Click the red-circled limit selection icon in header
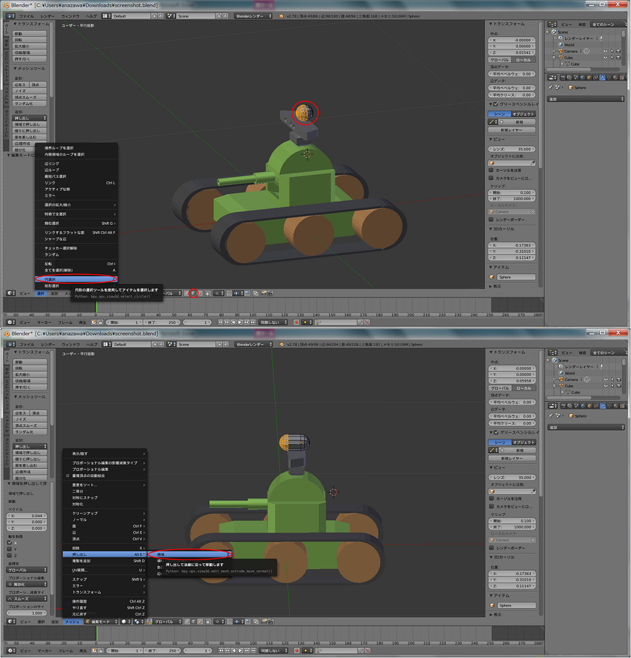 point(193,293)
